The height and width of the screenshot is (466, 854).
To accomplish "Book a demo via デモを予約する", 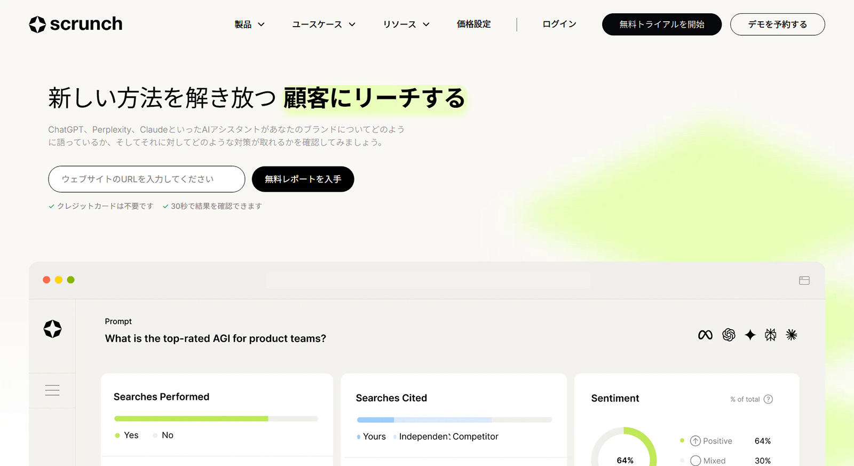I will pyautogui.click(x=777, y=25).
